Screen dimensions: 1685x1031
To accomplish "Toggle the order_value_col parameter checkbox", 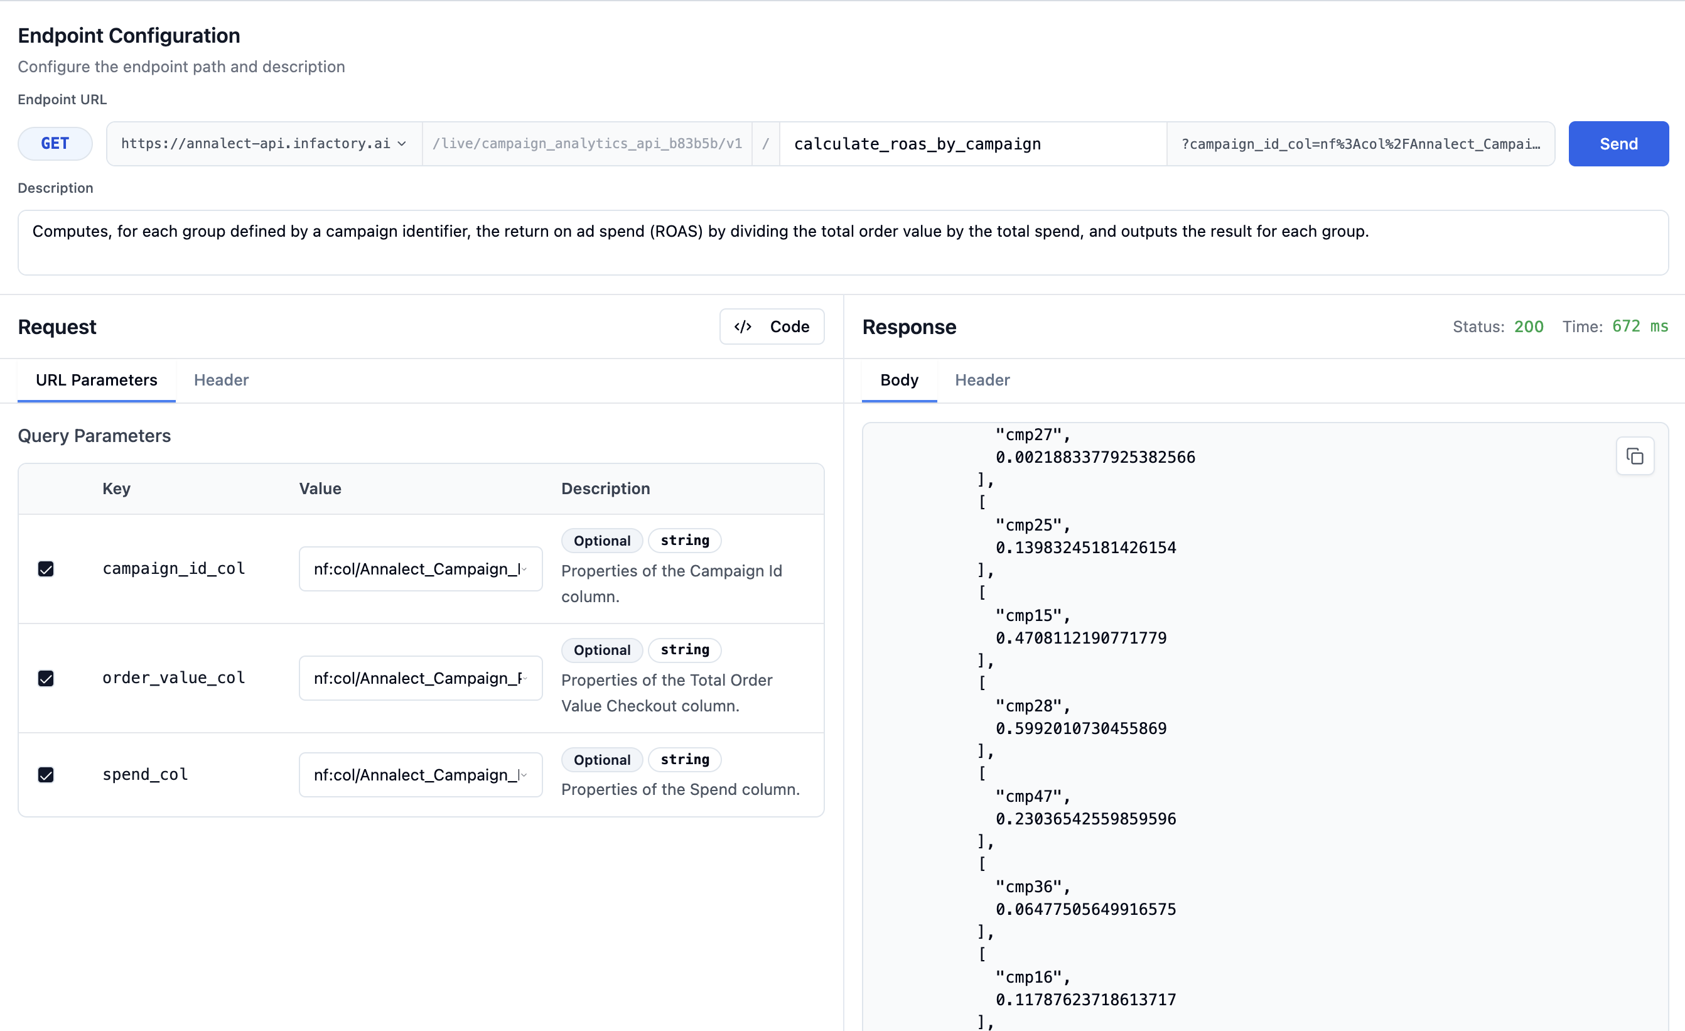I will click(x=46, y=678).
